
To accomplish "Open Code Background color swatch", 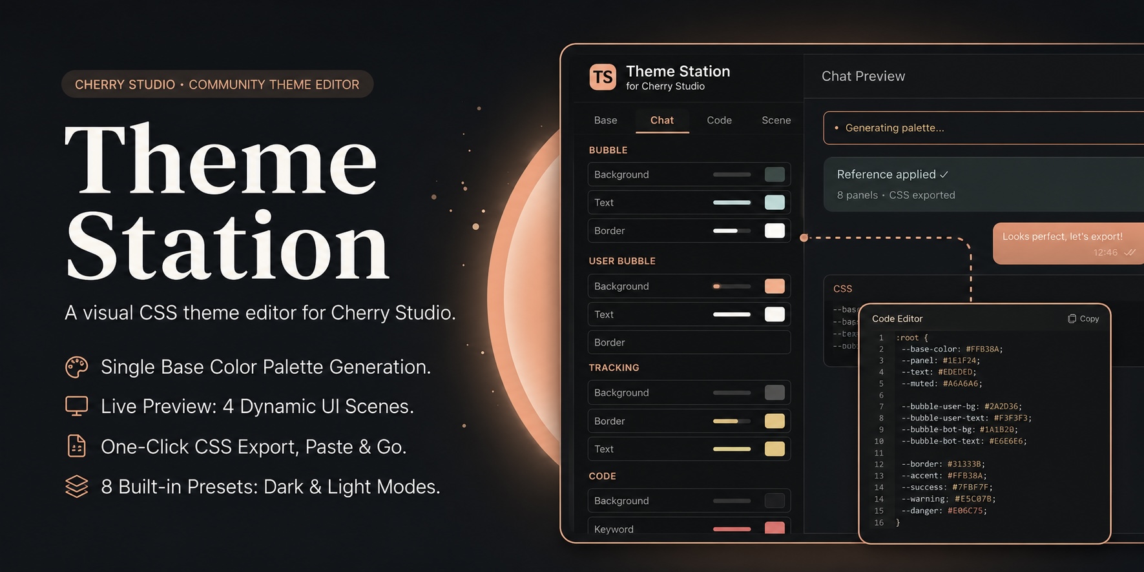I will coord(775,500).
